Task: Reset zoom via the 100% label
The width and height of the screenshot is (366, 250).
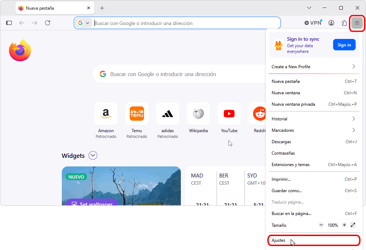Action: click(333, 225)
